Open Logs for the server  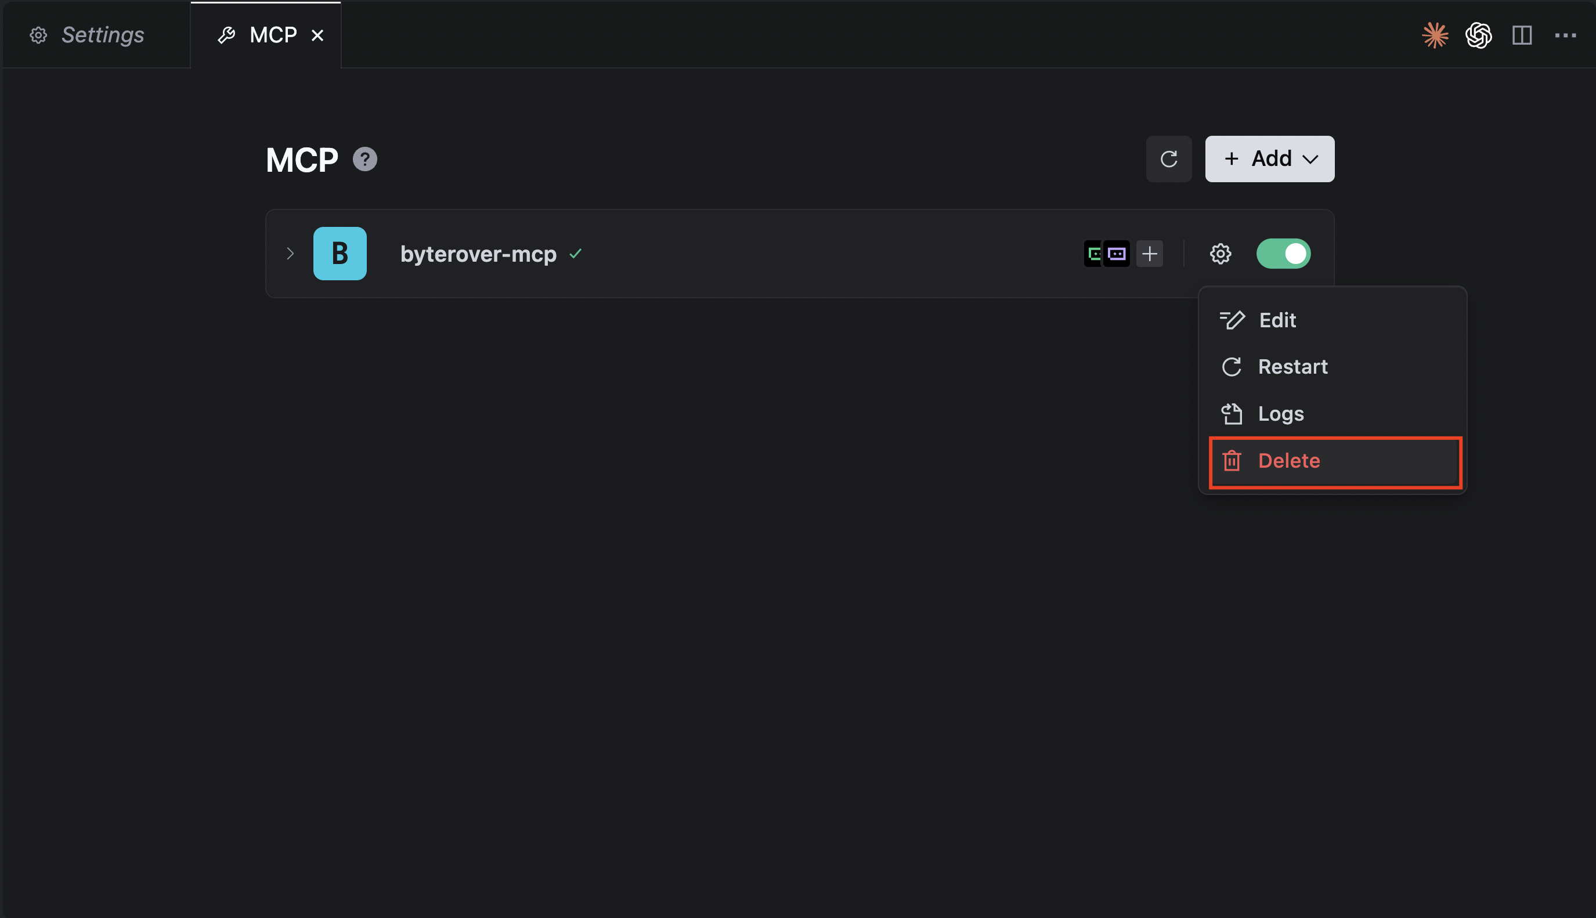(x=1281, y=414)
